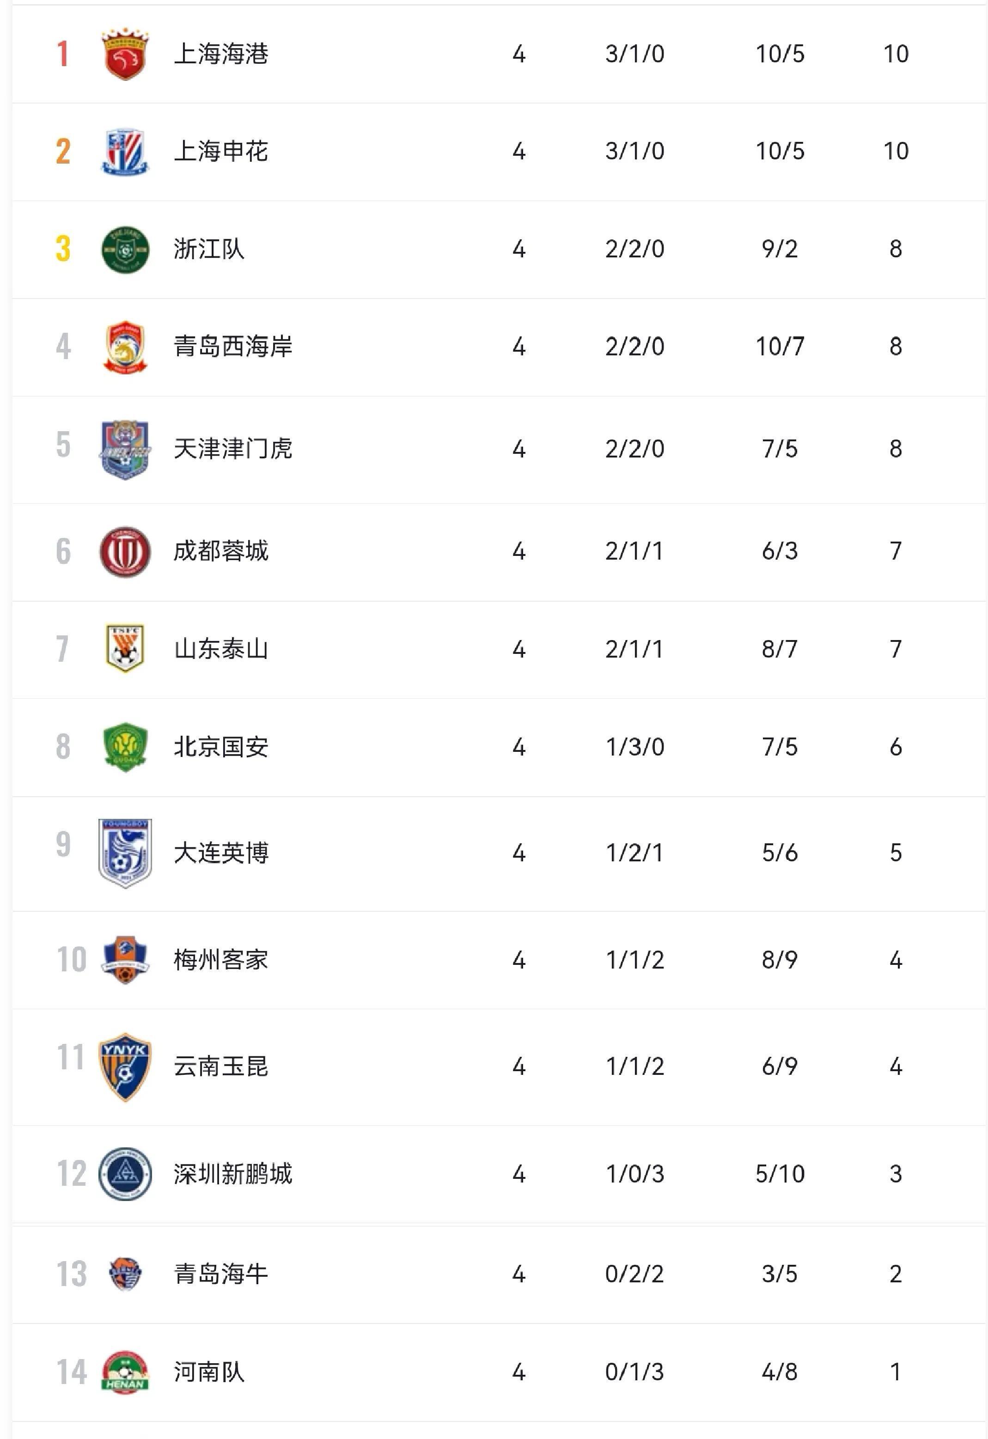The image size is (988, 1439).
Task: Tap the Shandong Taishan (山东泰山) crest
Action: [124, 648]
